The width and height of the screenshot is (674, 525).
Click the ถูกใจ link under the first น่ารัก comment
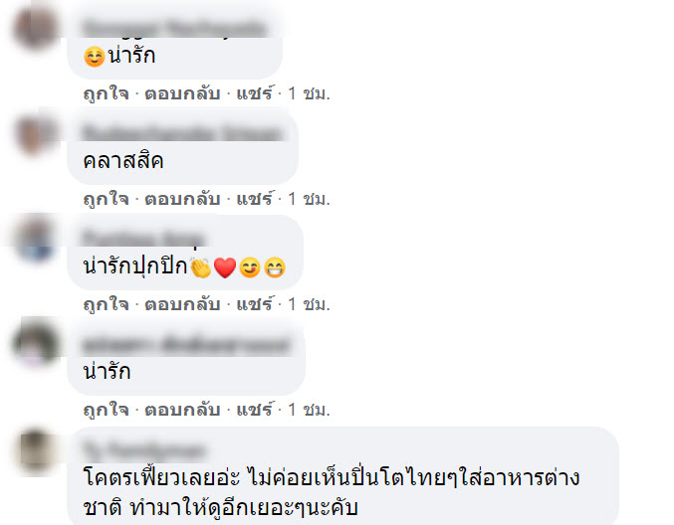tap(106, 93)
